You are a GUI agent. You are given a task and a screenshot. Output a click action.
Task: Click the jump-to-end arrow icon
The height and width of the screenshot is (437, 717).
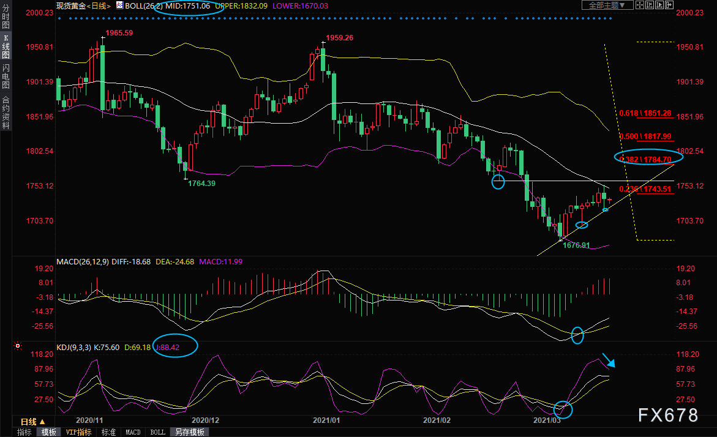click(x=669, y=5)
